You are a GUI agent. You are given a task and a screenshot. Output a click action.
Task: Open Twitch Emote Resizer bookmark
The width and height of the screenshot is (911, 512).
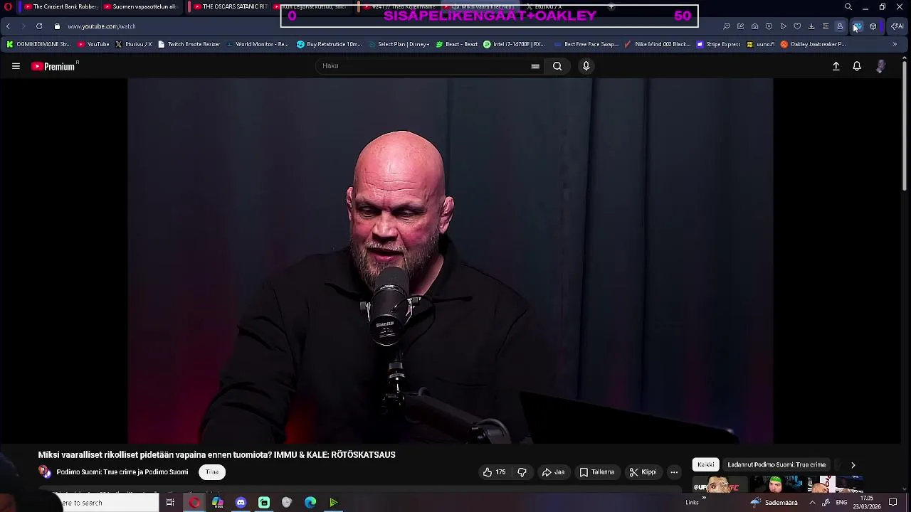point(189,44)
